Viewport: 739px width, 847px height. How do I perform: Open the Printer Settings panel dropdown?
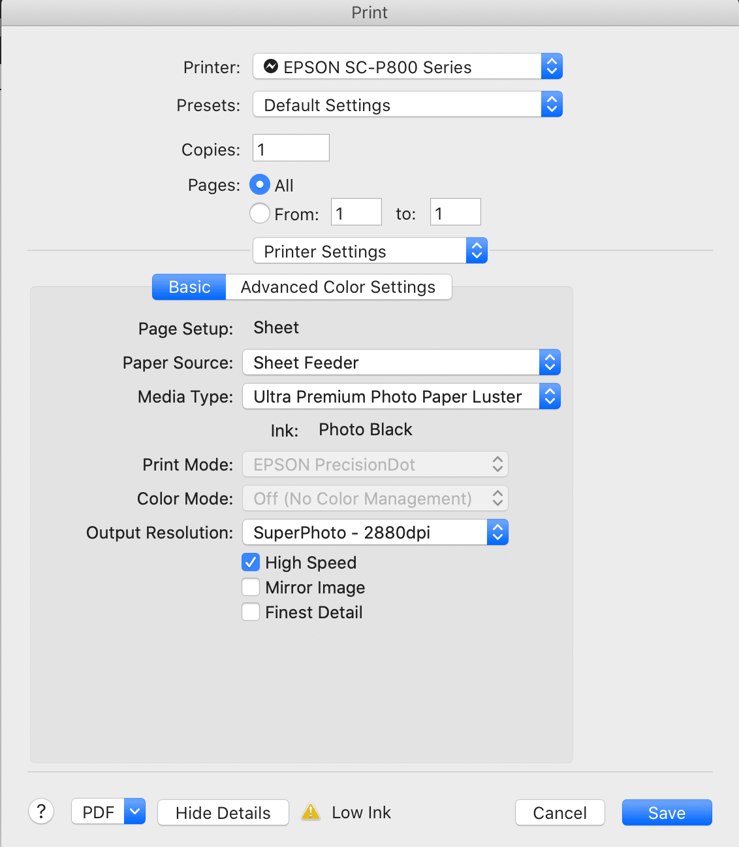(x=370, y=251)
